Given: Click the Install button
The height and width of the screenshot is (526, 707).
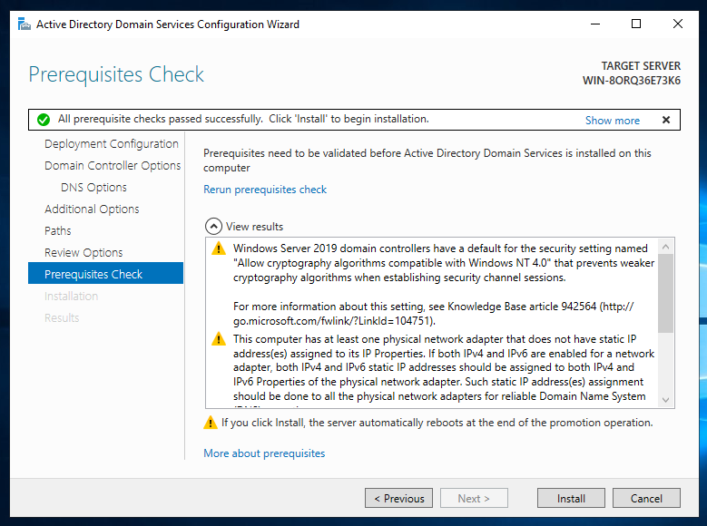Looking at the screenshot, I should [571, 498].
